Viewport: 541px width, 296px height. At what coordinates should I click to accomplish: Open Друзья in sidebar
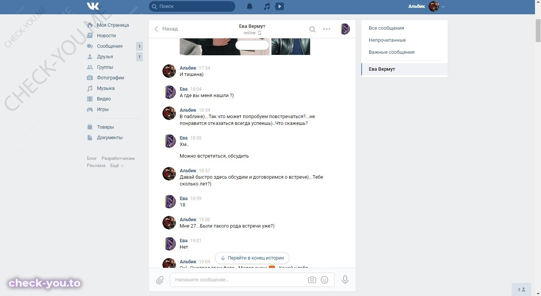105,57
